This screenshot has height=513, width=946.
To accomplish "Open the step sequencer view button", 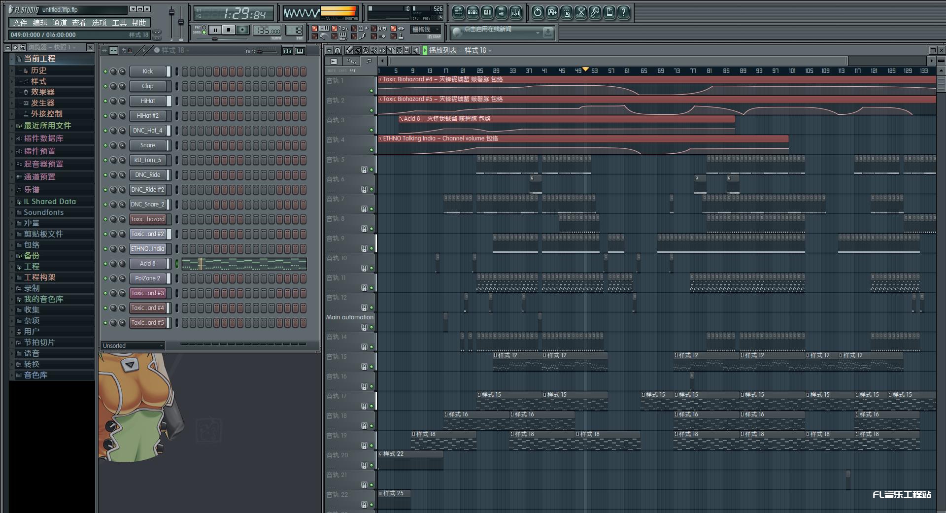I will tap(473, 12).
